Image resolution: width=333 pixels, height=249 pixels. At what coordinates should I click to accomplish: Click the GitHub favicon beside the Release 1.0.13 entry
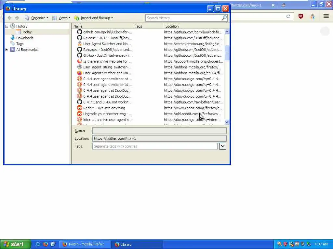(79, 38)
